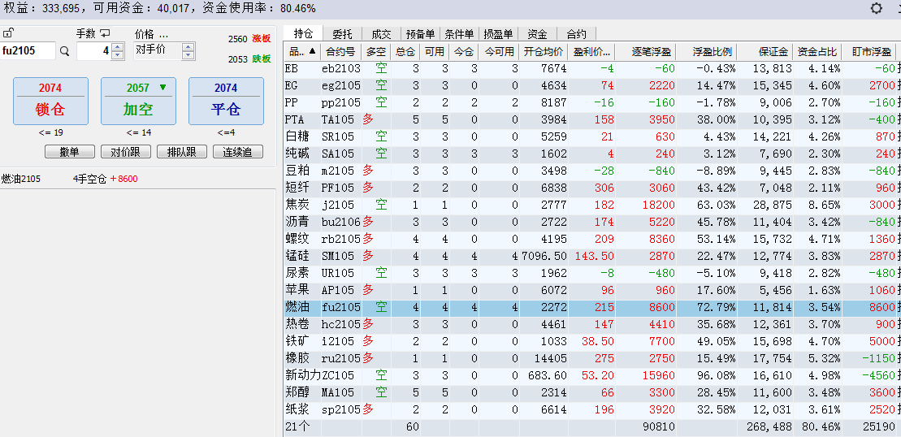
Task: Click the 2053 跌板 limit-down price
Action: (x=249, y=59)
